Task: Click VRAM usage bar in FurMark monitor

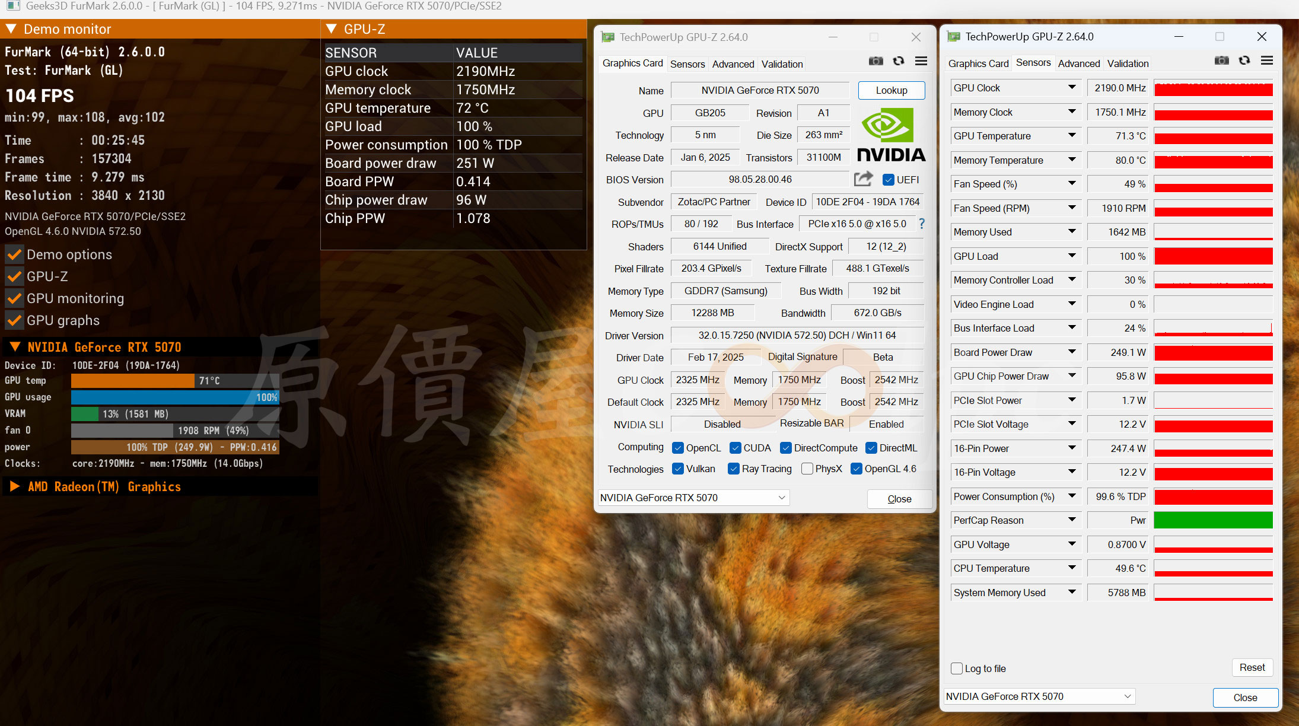Action: click(175, 413)
